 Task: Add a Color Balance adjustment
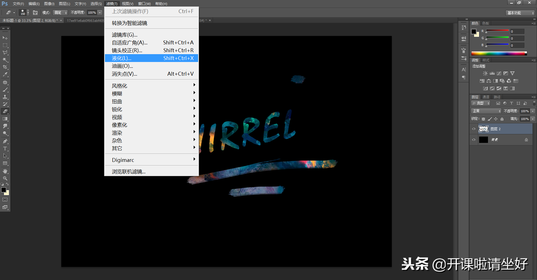coord(489,81)
